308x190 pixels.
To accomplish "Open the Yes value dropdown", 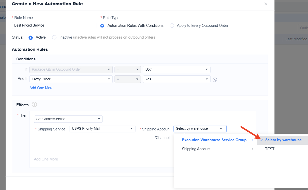I will [x=177, y=79].
